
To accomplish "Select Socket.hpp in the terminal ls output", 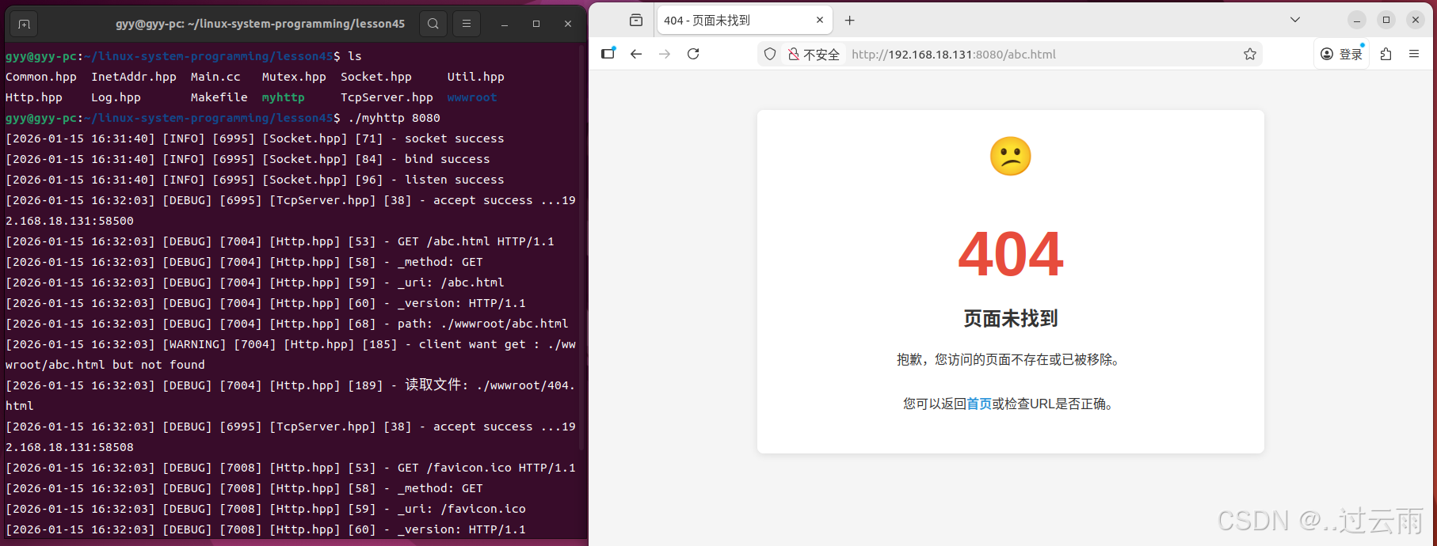I will (x=376, y=77).
